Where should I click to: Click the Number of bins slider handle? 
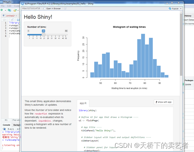pyautogui.click(x=43, y=35)
